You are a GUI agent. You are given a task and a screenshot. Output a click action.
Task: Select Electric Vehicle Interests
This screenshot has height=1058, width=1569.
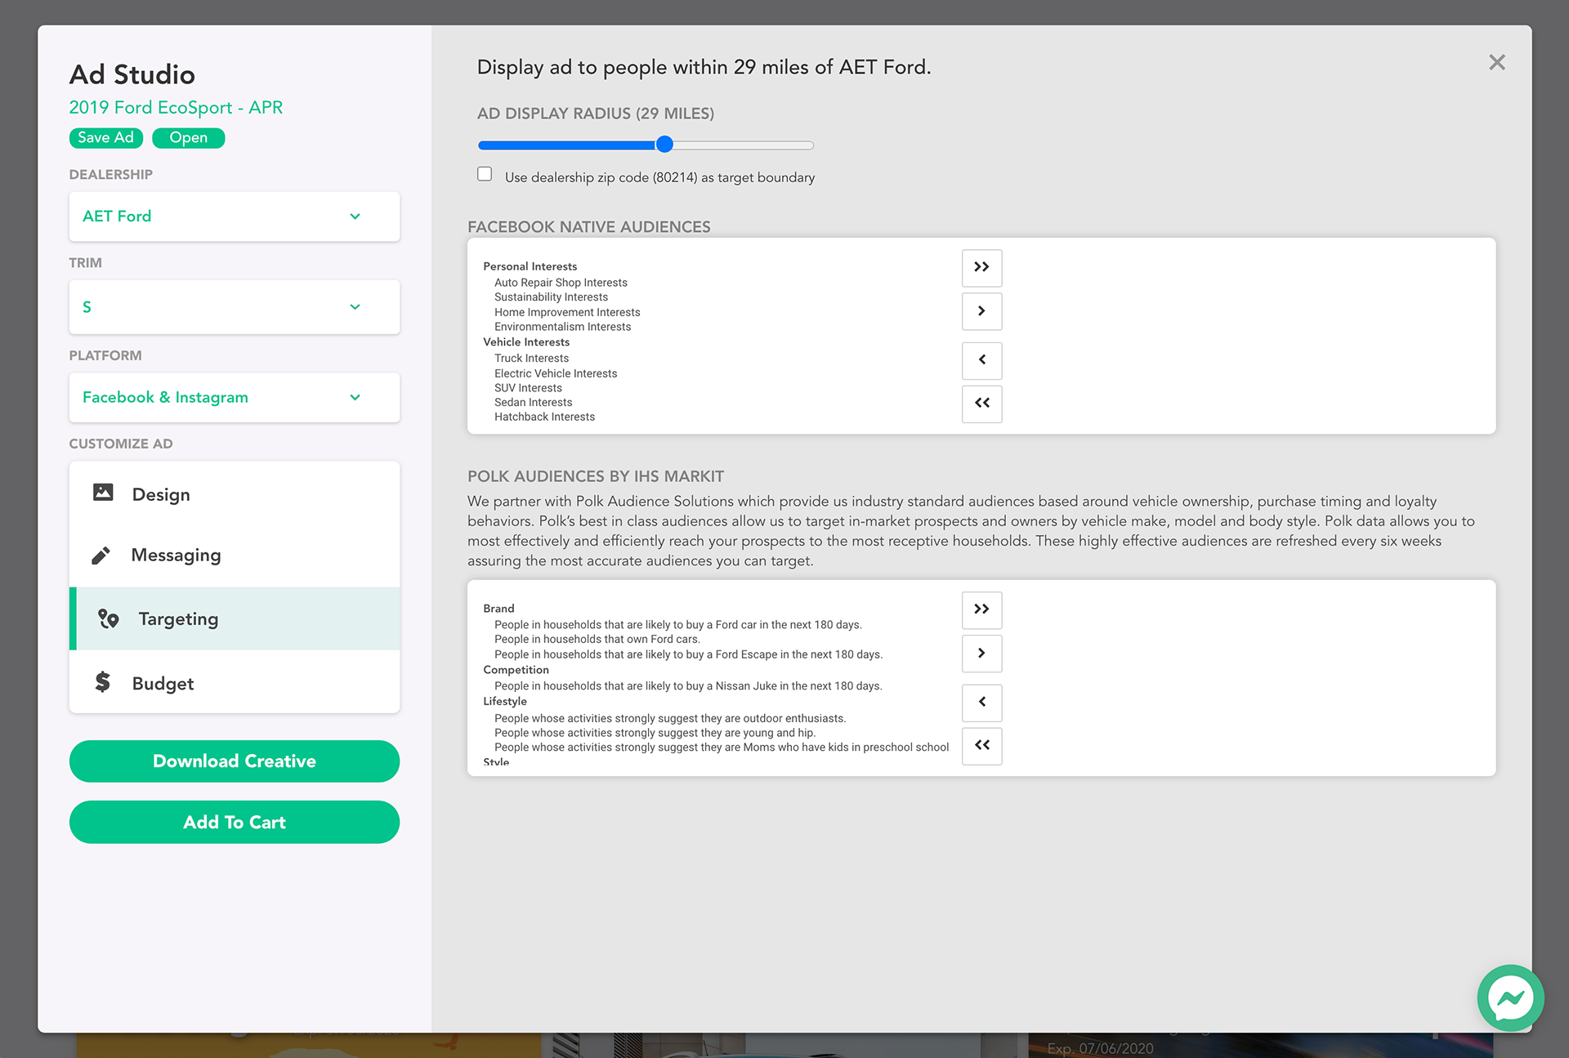pyautogui.click(x=556, y=373)
